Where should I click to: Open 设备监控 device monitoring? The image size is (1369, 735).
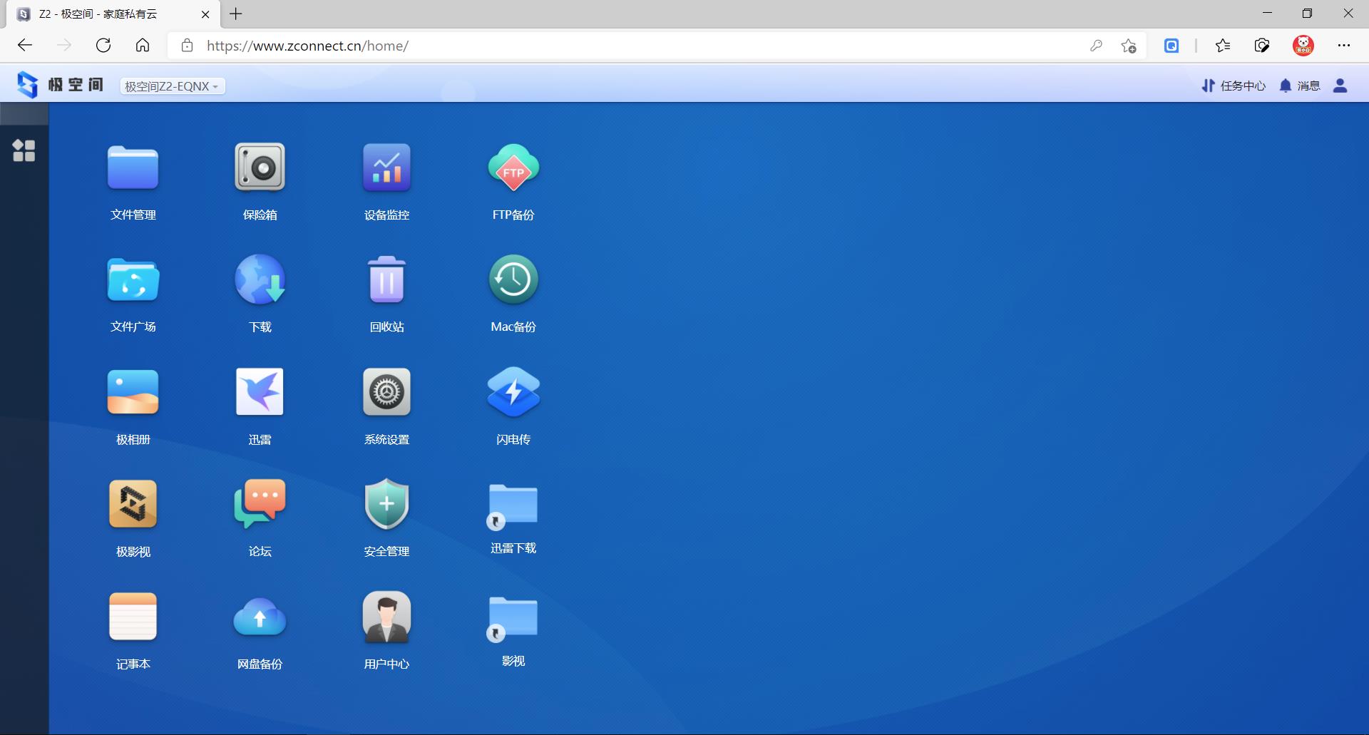point(386,168)
